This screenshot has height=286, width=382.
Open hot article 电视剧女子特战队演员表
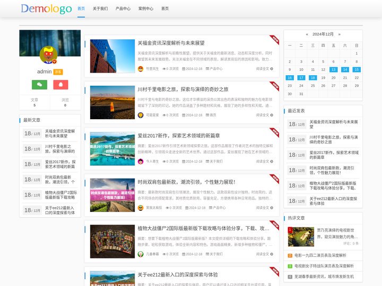(324, 266)
